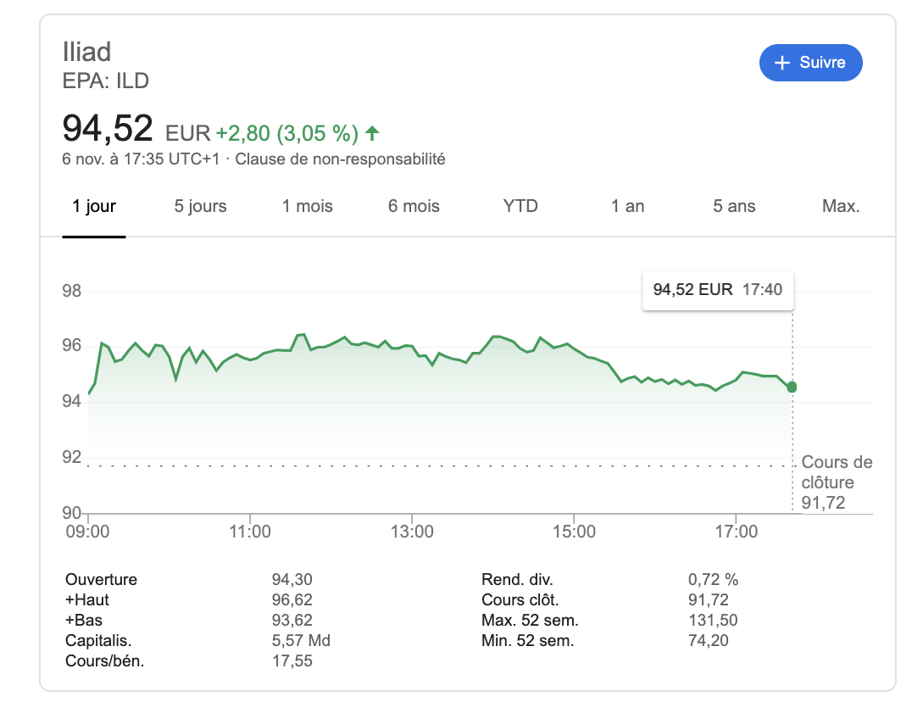Click the green dot marker on chart line
Image resolution: width=912 pixels, height=702 pixels.
pyautogui.click(x=792, y=387)
